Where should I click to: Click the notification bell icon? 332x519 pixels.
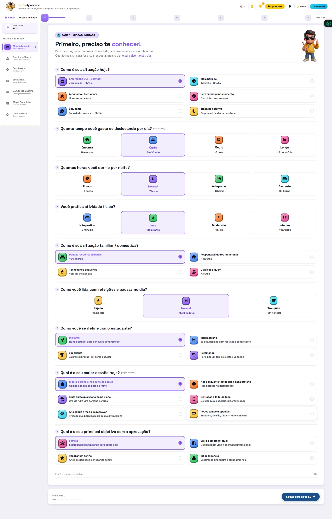(290, 7)
